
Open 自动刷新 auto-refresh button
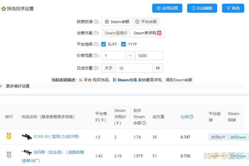202,8
